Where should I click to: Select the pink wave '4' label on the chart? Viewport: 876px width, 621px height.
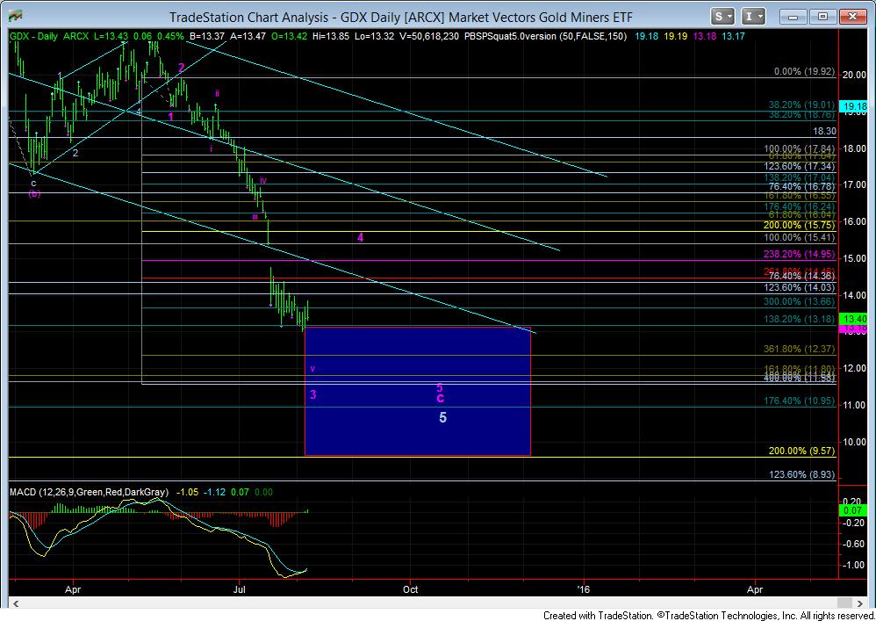click(x=361, y=237)
